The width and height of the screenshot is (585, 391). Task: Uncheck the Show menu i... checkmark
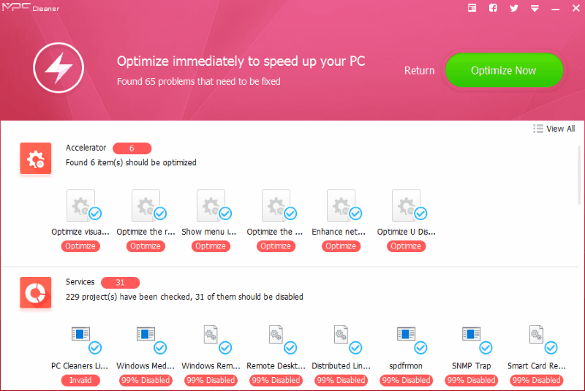(x=225, y=213)
